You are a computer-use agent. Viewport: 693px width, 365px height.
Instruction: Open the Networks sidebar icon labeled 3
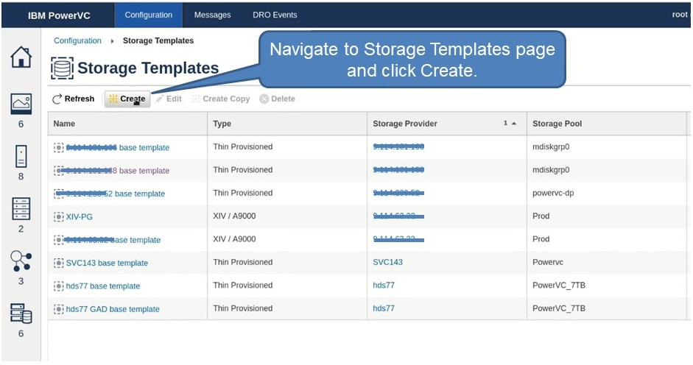tap(21, 261)
